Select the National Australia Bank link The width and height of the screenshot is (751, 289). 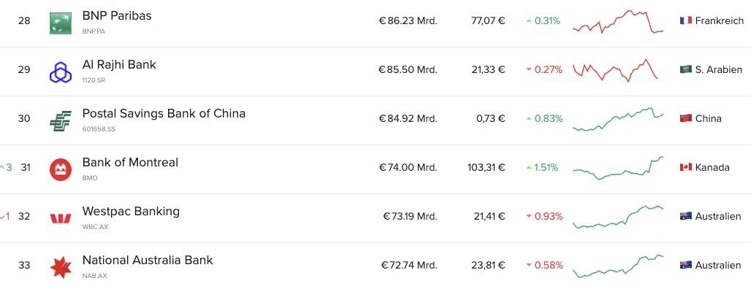pyautogui.click(x=148, y=261)
